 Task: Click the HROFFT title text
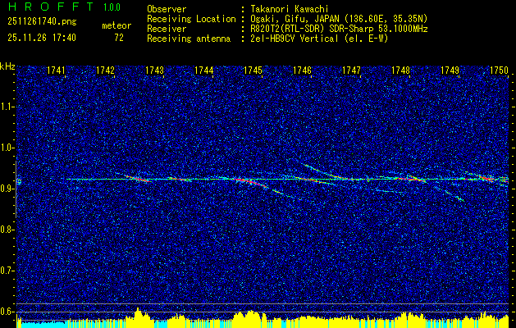coord(51,7)
